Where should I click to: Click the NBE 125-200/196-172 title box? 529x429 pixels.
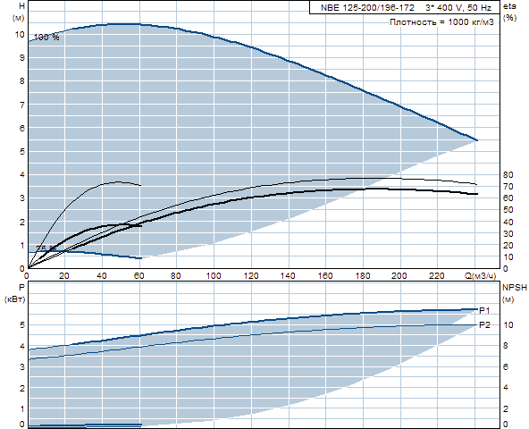[405, 7]
